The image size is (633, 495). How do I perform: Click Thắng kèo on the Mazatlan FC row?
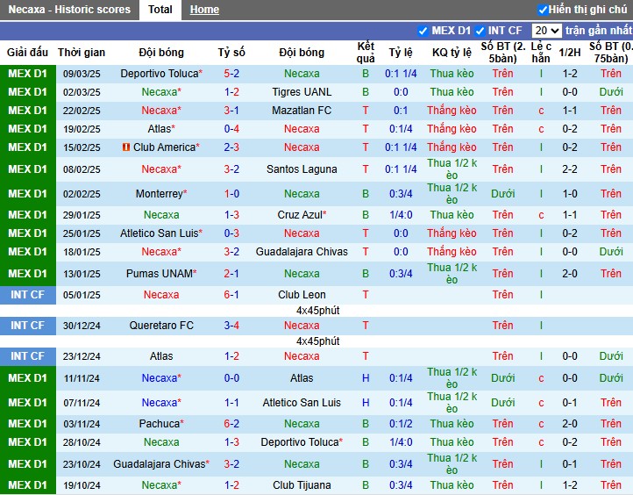(452, 111)
